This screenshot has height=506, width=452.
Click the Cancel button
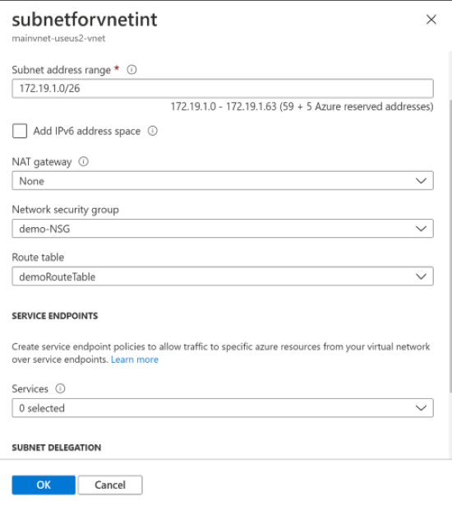point(110,485)
